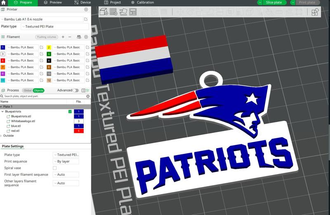Click the minus icon to remove filament
This screenshot has width=330, height=215.
coord(70,37)
